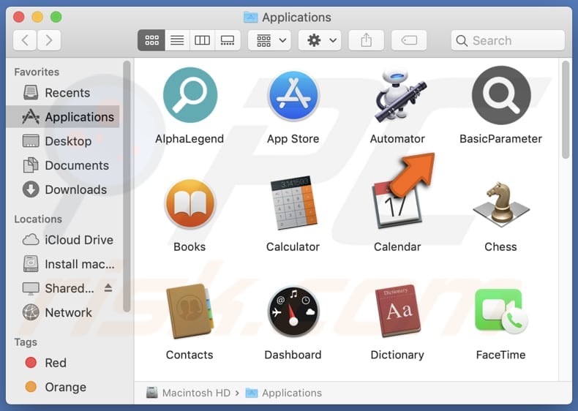Open the Dictionary app icon

(x=398, y=311)
